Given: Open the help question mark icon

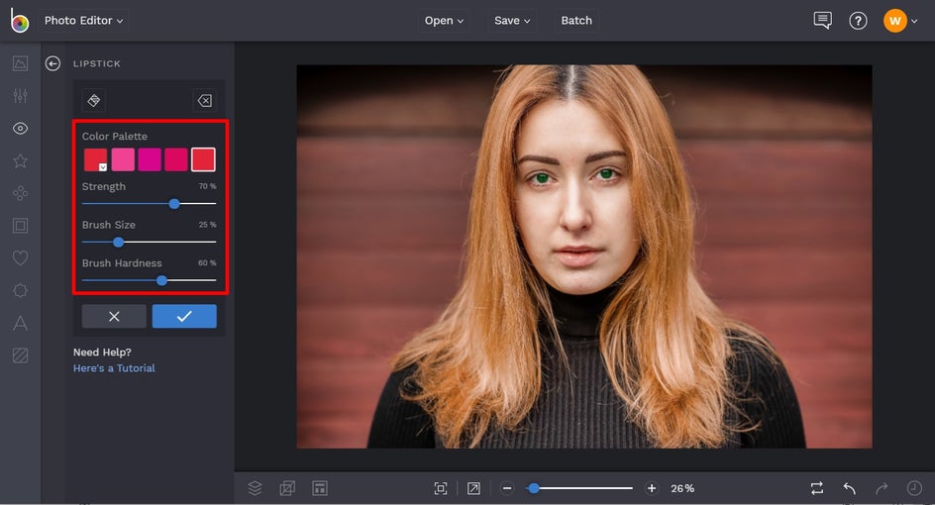Looking at the screenshot, I should click(859, 21).
